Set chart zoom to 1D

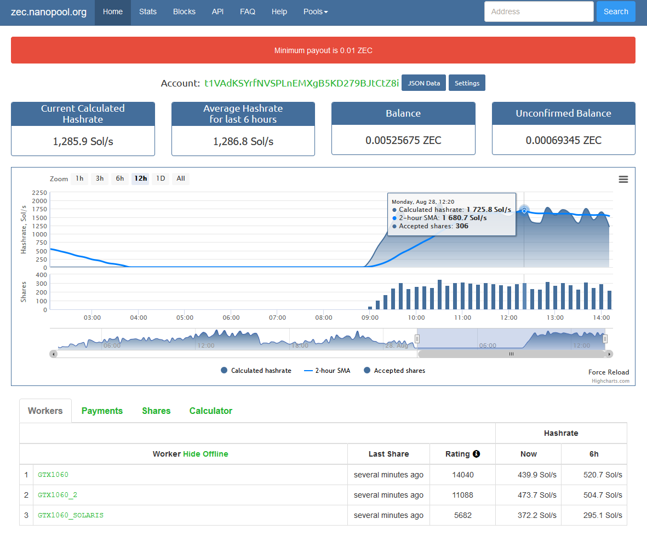click(x=161, y=178)
